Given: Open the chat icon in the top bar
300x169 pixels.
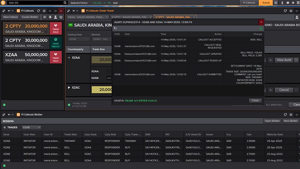Looking at the screenshot, I should point(287,3).
